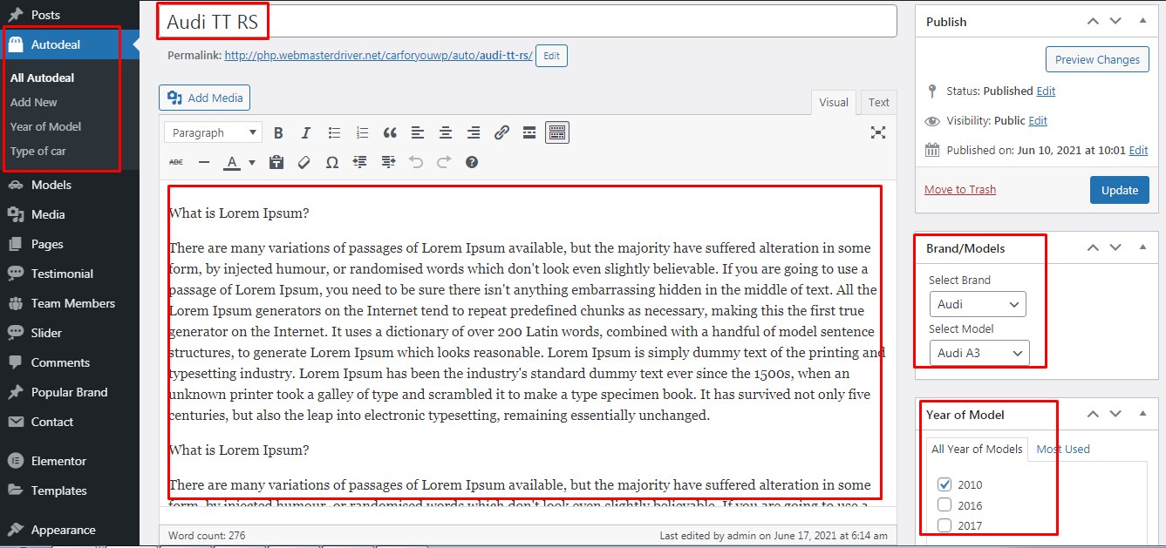Insert a numbered list

[x=362, y=132]
